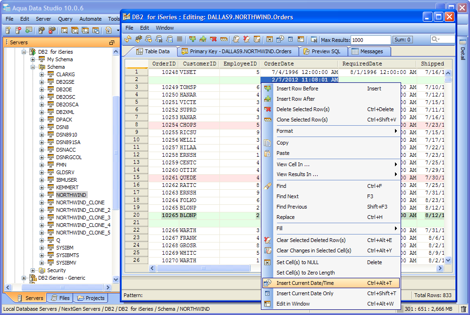Click the Insert Current Date/Time clock icon
470x315 pixels.
[x=280, y=39]
